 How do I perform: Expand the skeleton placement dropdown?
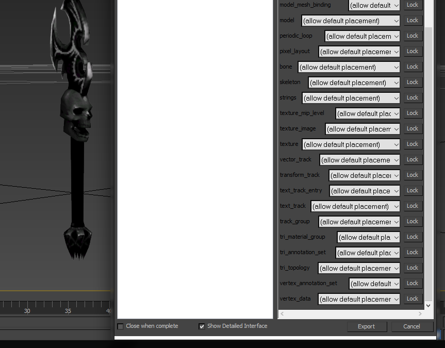pyautogui.click(x=354, y=82)
